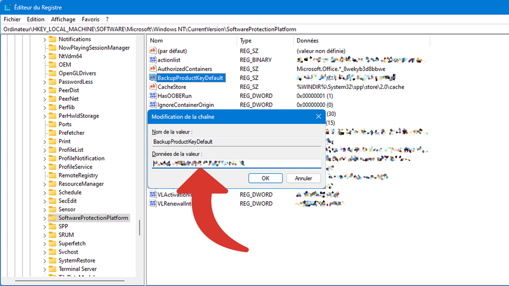Select the ResourceManager folder icon
Screen dimensions: 509x286
[52, 184]
